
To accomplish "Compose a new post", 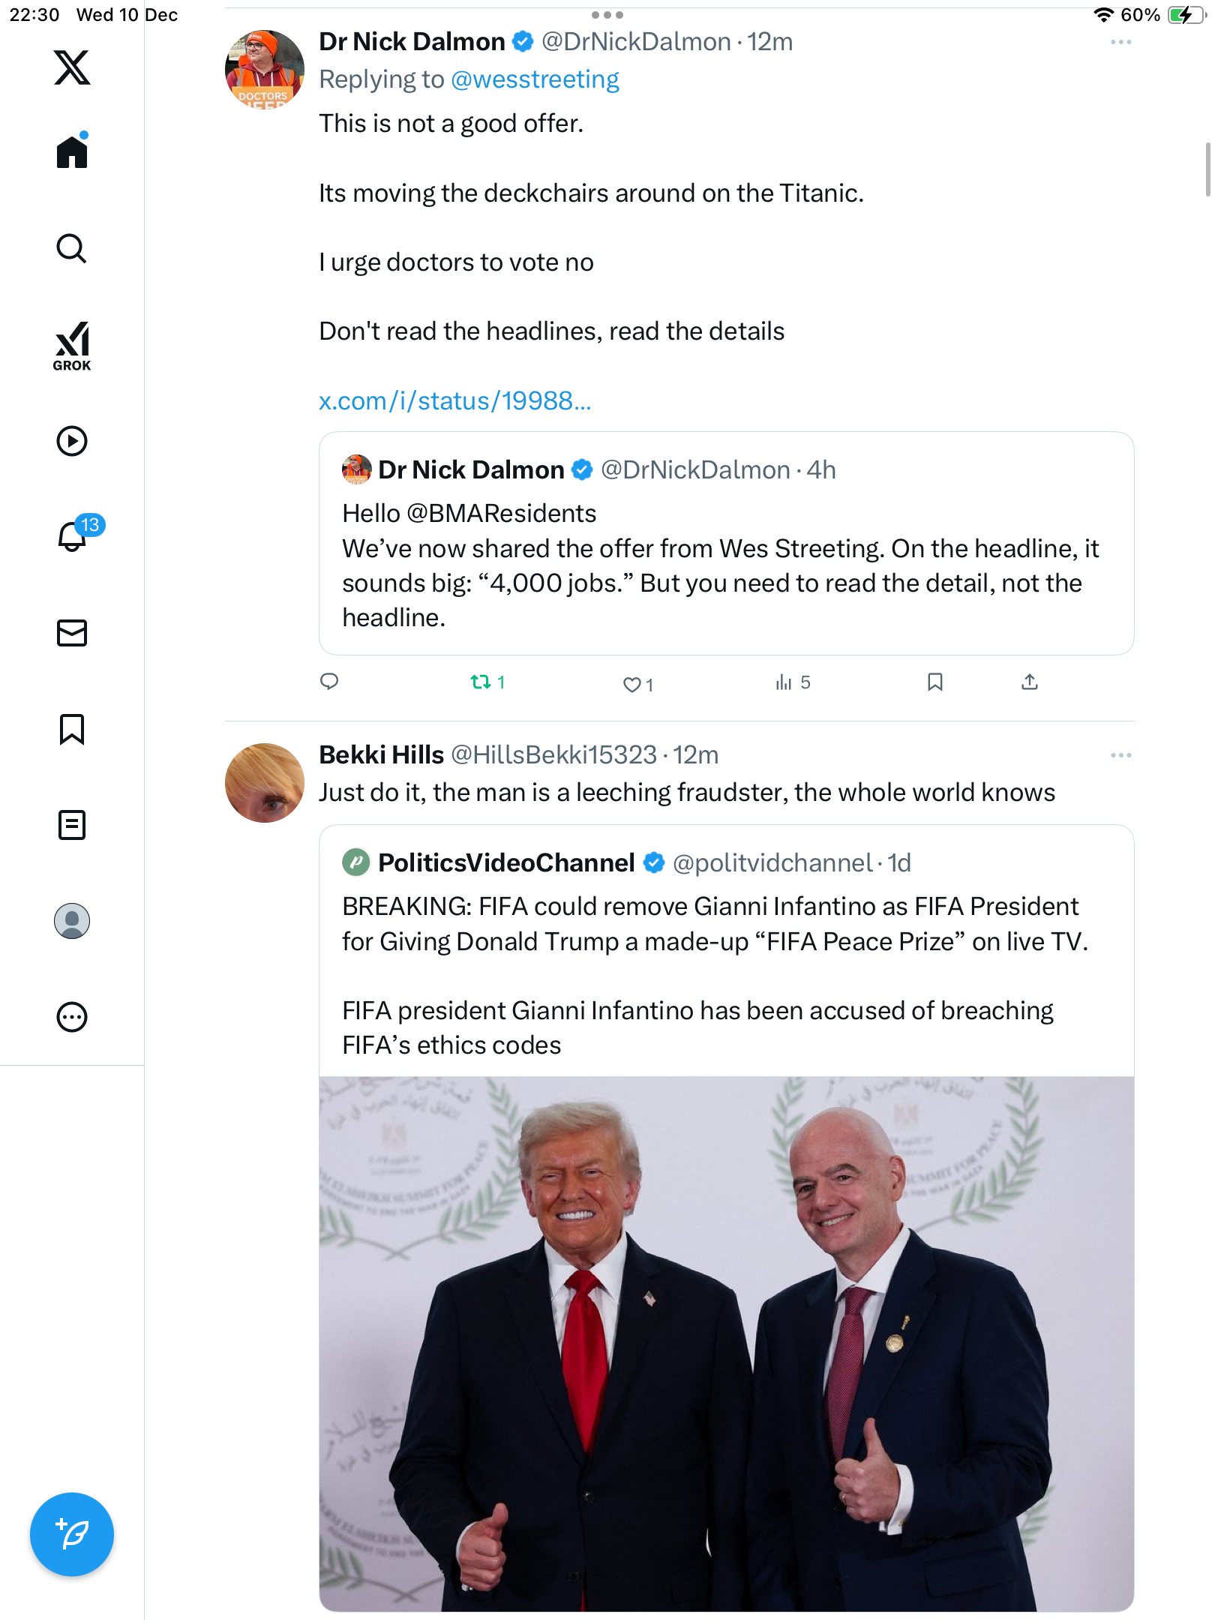I will 72,1534.
